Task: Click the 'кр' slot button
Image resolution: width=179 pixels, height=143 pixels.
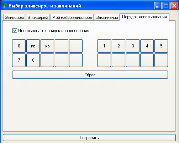Action: coord(47,46)
